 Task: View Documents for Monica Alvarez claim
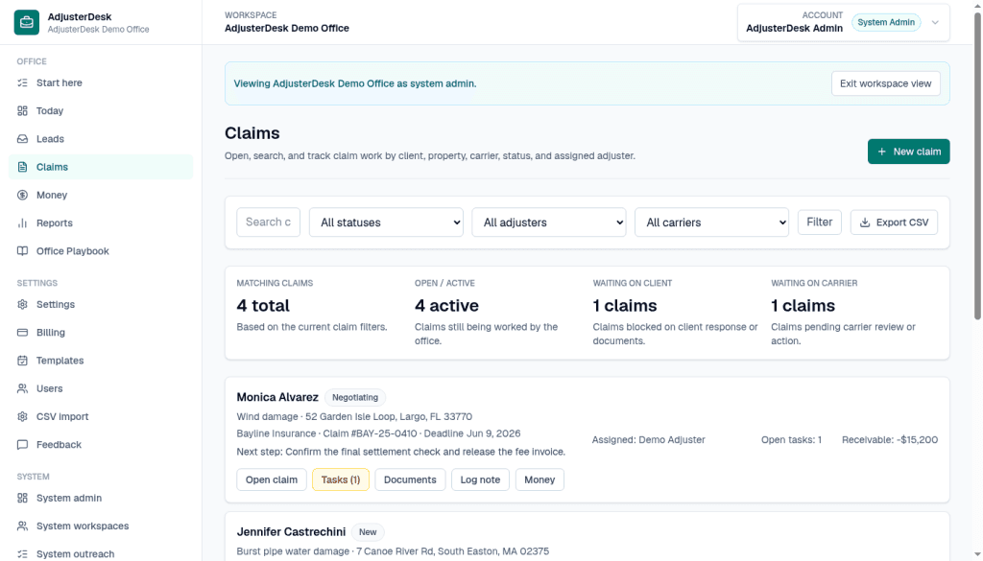point(410,479)
